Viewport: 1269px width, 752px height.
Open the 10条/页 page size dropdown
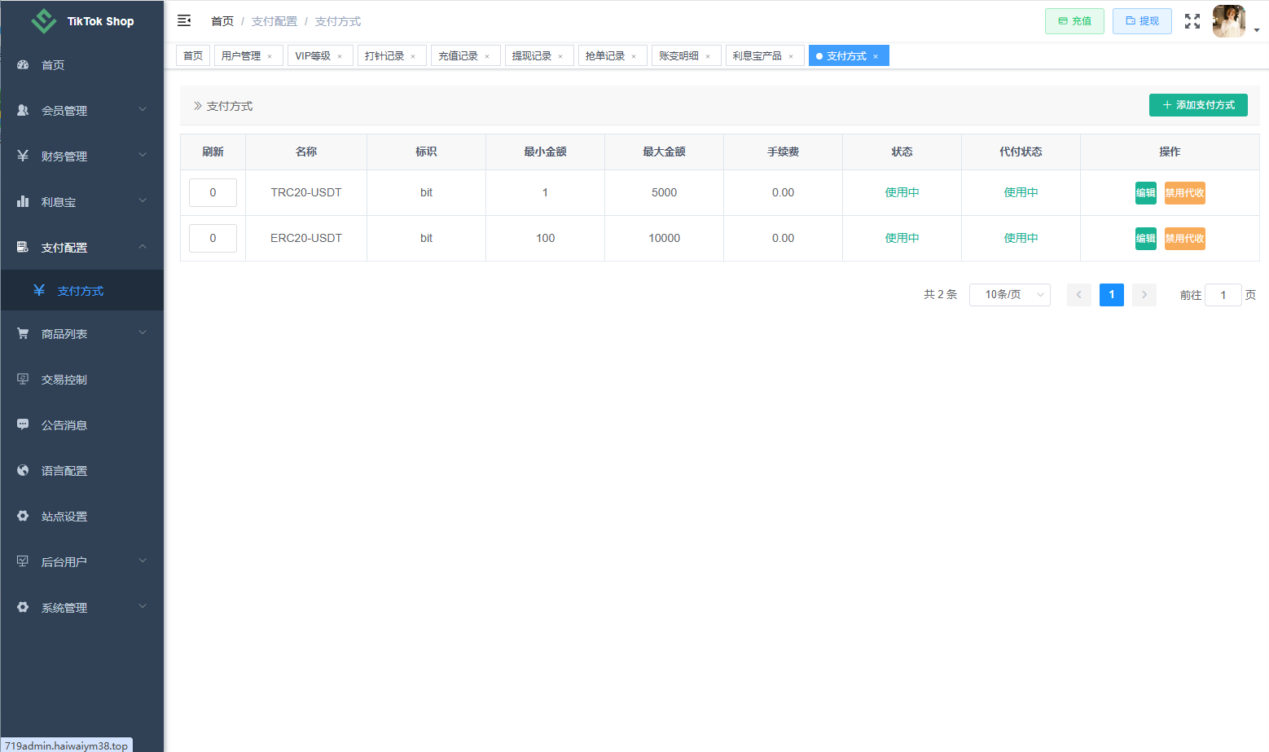tap(1010, 295)
